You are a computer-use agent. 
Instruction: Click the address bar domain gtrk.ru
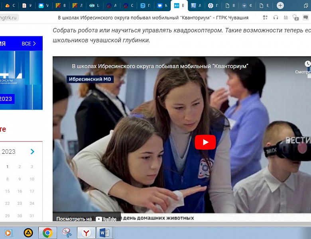pos(8,18)
